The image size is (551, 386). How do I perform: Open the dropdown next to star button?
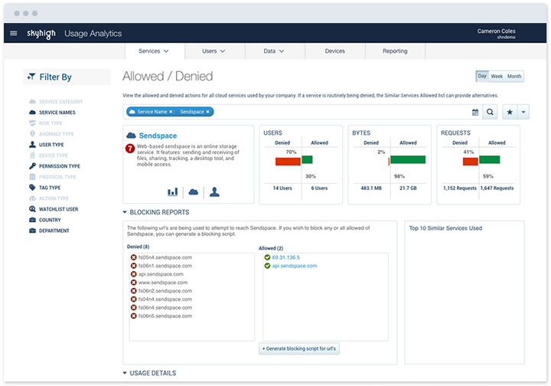(x=523, y=112)
